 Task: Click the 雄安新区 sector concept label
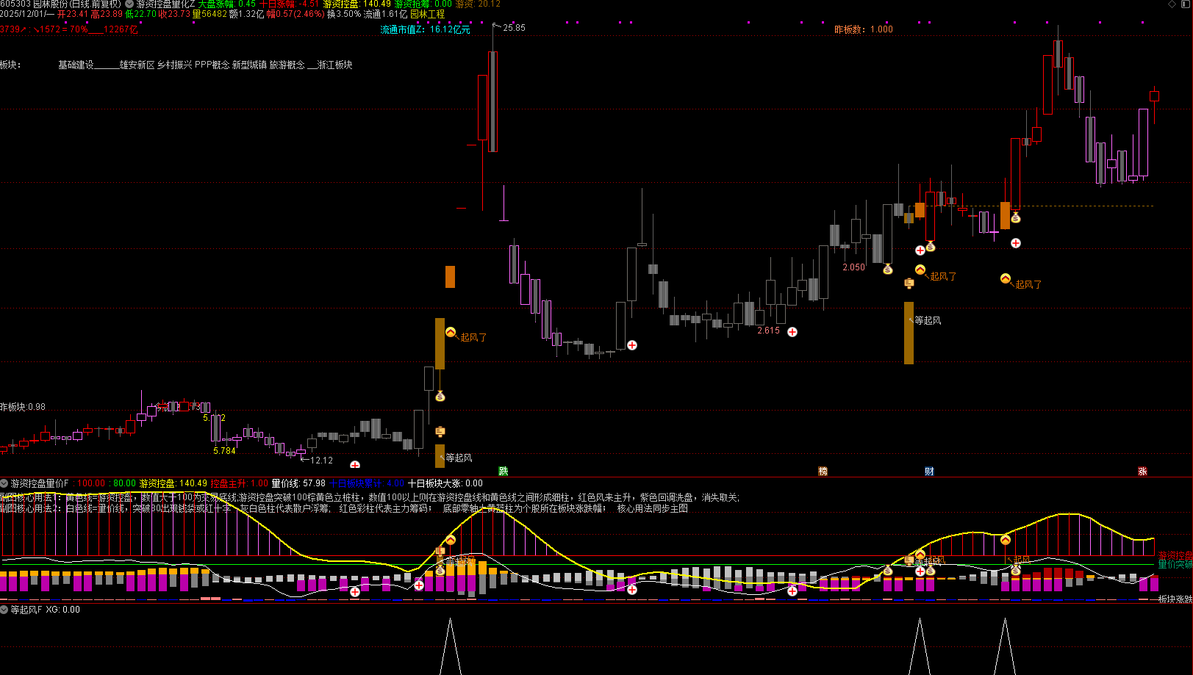[x=137, y=65]
